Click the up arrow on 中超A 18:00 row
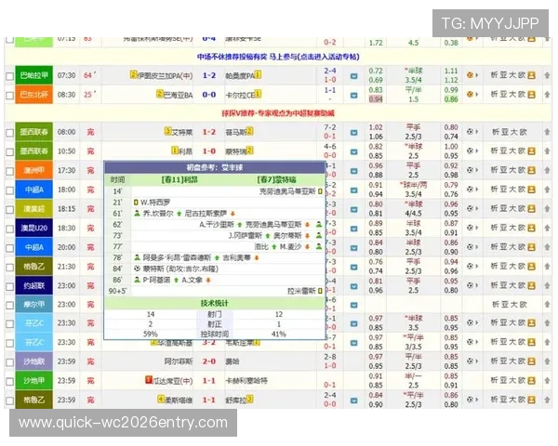 tap(547, 190)
